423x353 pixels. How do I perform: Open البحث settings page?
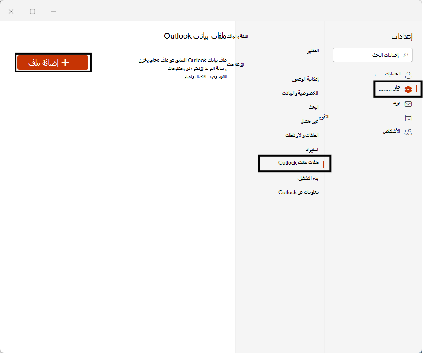click(x=313, y=107)
